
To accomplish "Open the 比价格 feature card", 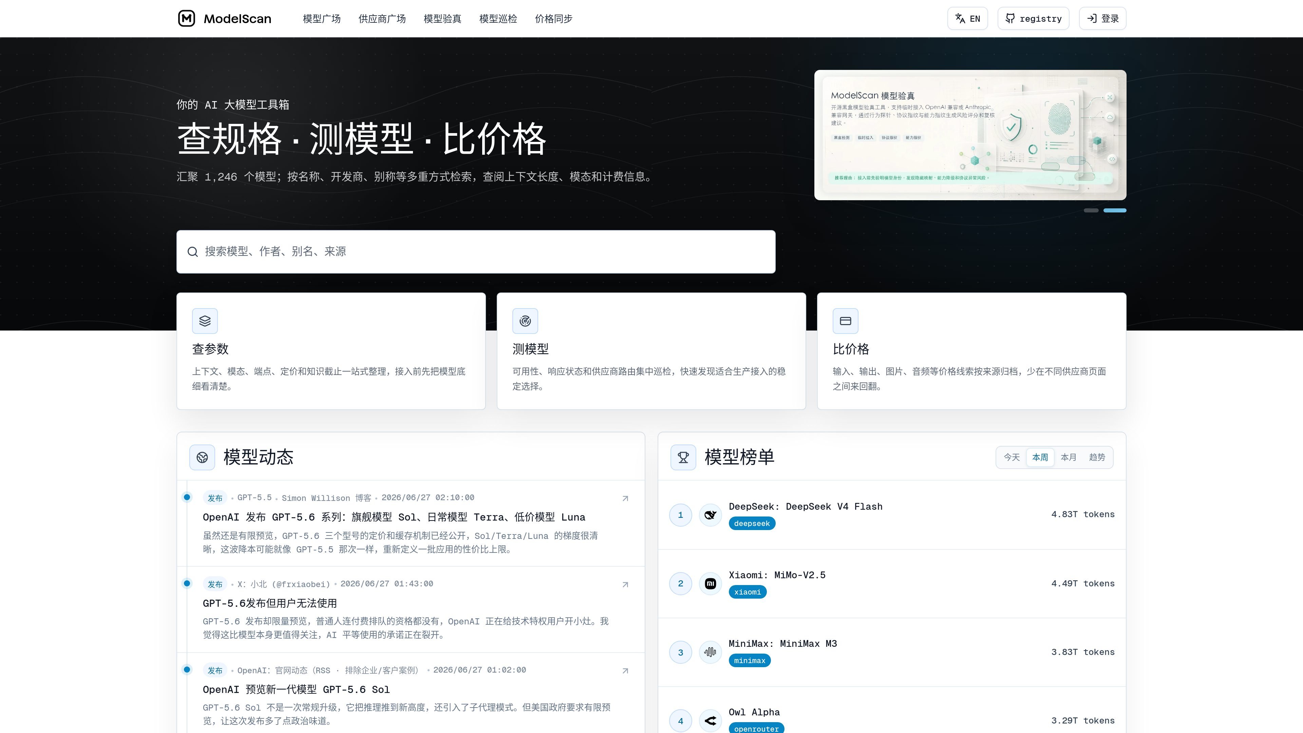I will [972, 351].
